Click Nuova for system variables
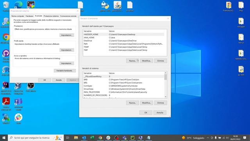This screenshot has height=141, width=250. 132,103
